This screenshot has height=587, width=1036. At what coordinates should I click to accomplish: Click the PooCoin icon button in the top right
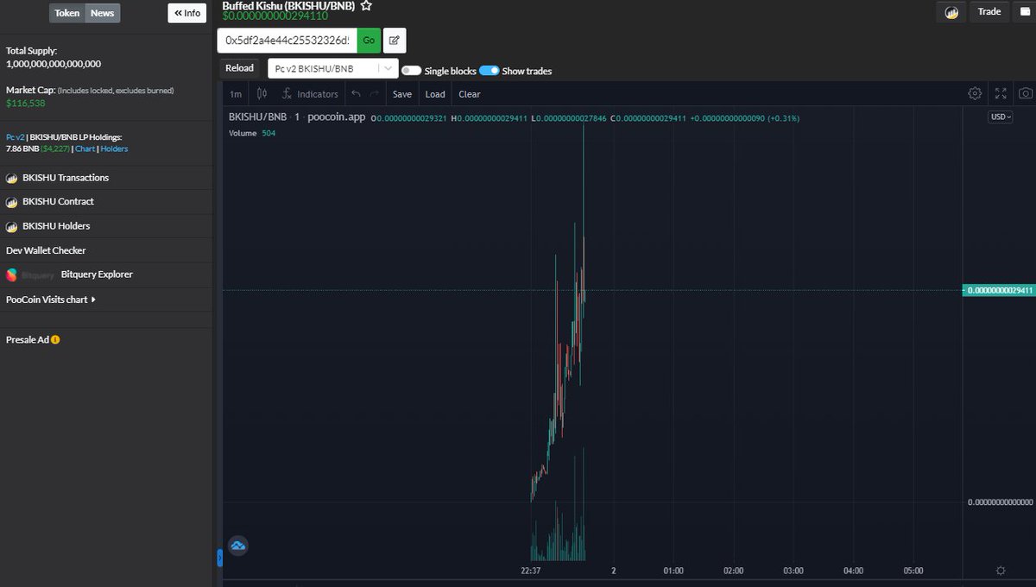[x=951, y=12]
